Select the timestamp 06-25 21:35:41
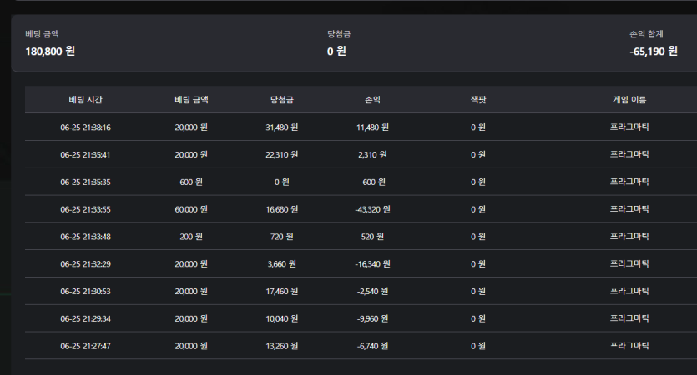The image size is (697, 375). [85, 155]
